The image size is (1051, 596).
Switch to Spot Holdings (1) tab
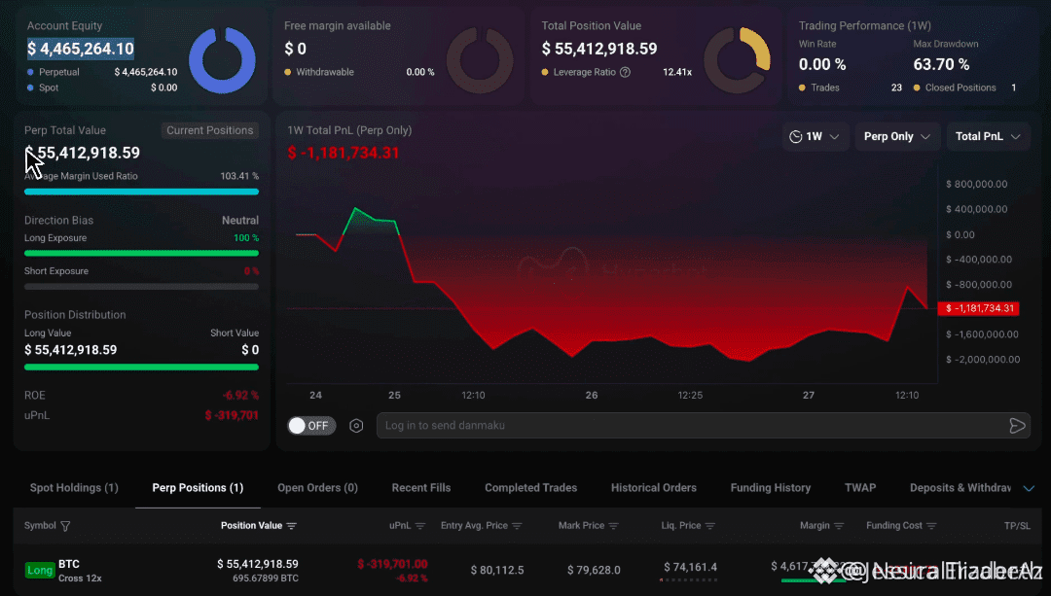[74, 488]
